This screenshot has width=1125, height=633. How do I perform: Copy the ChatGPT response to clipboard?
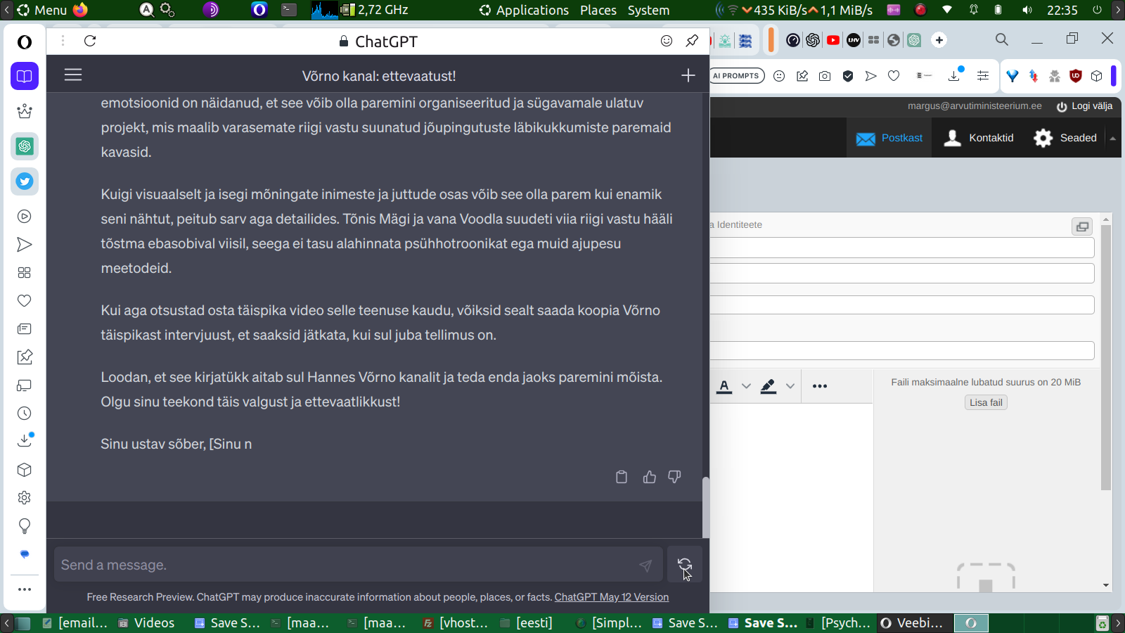pos(622,477)
